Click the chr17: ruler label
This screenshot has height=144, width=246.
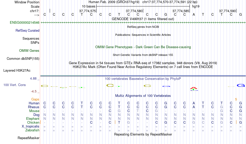(x=34, y=11)
